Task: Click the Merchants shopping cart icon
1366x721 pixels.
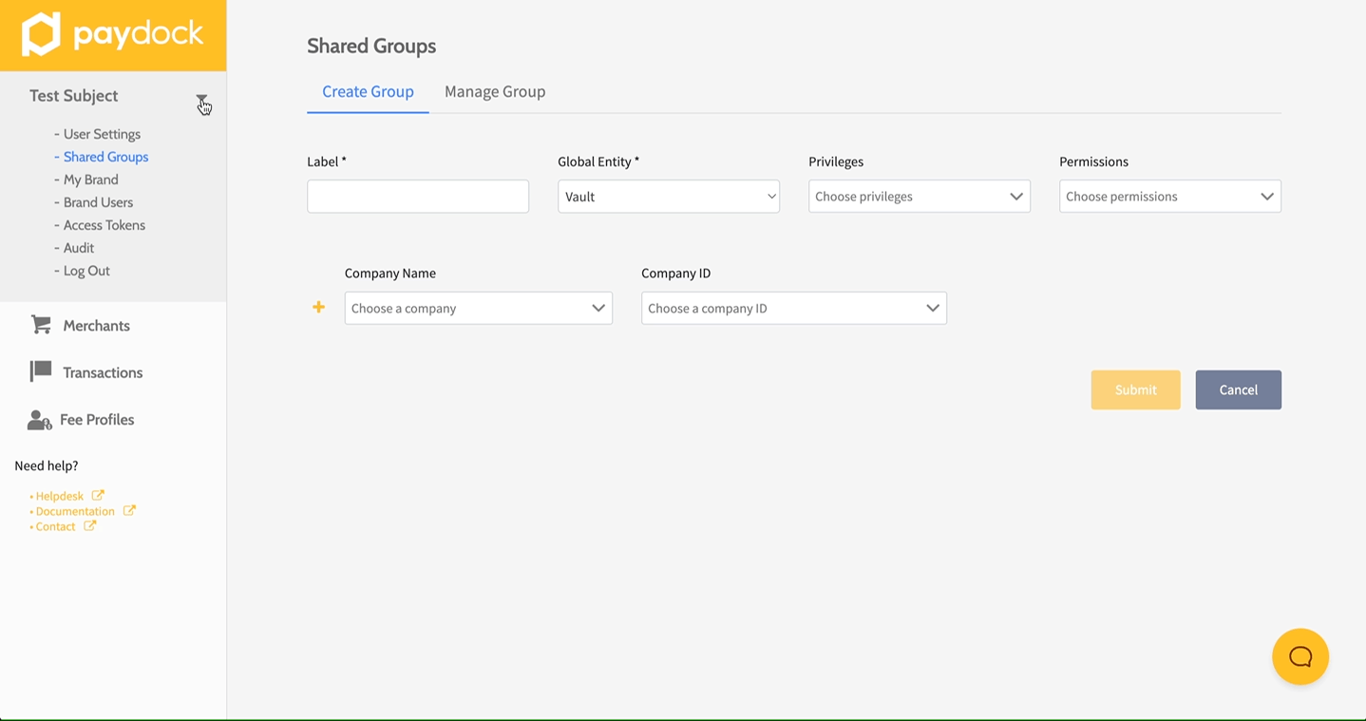Action: (41, 325)
